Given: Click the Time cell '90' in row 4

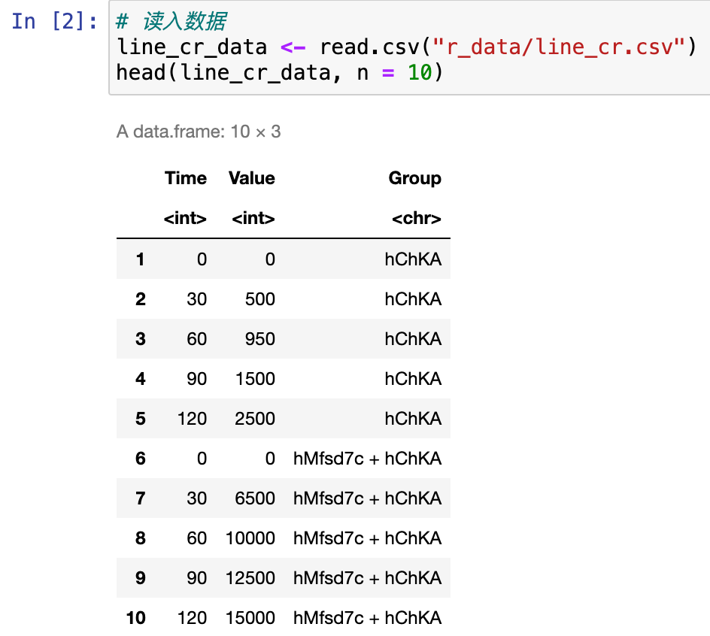Looking at the screenshot, I should (197, 379).
